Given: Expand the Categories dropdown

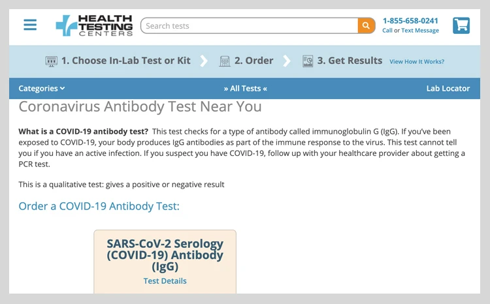Looking at the screenshot, I should (x=42, y=89).
